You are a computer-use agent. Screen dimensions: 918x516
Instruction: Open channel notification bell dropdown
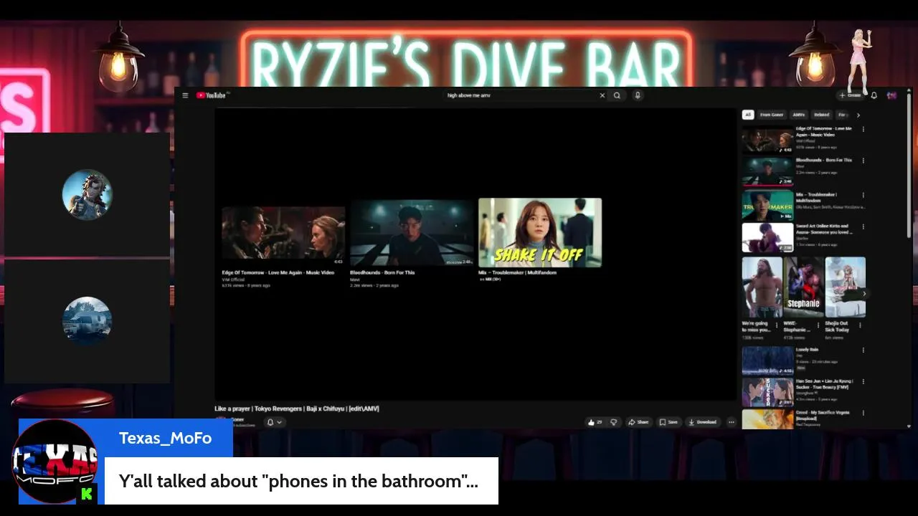(x=274, y=422)
